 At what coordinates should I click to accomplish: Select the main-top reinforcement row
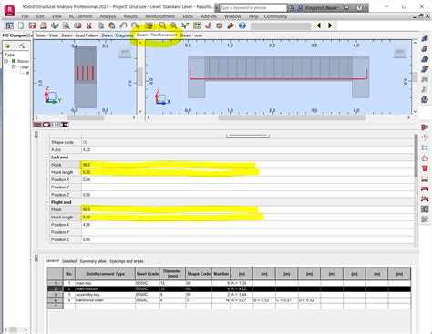[x=229, y=283]
